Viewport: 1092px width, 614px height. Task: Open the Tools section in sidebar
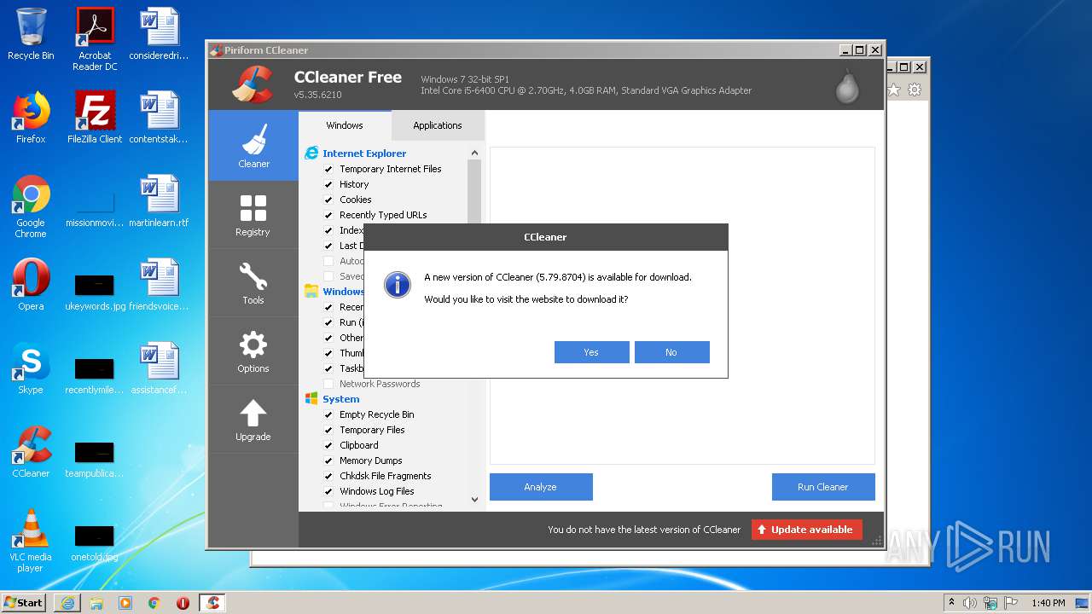(x=253, y=283)
